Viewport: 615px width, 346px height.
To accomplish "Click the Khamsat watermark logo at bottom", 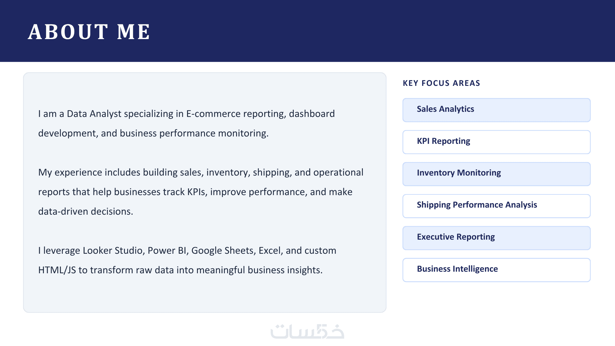I will point(307,331).
